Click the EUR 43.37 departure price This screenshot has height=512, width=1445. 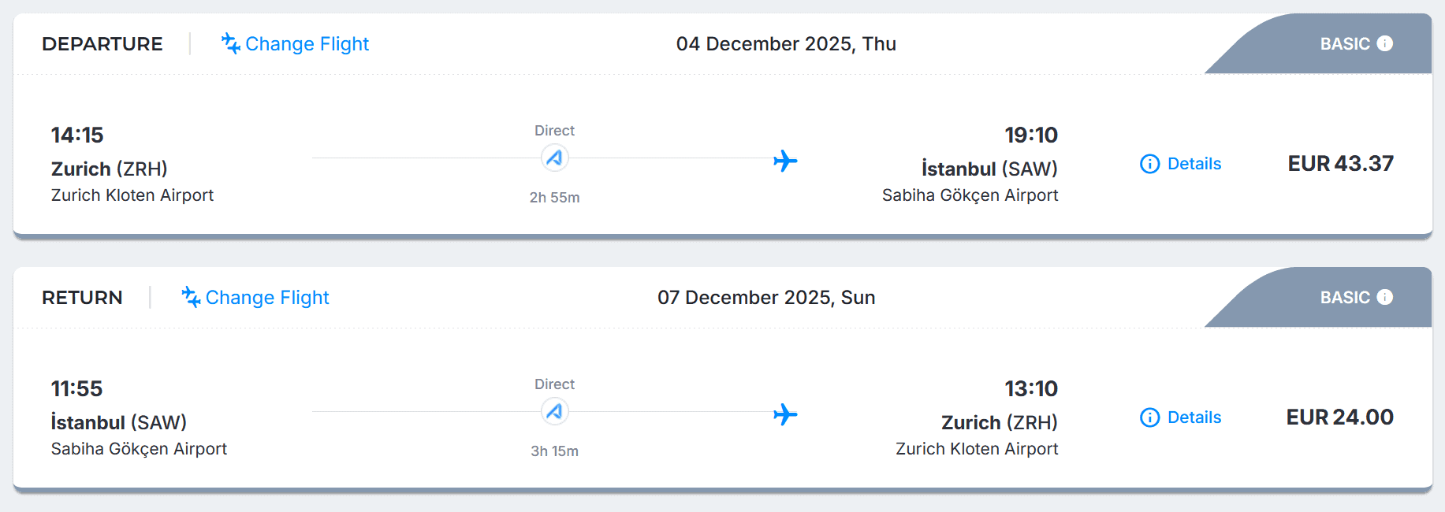(1340, 164)
